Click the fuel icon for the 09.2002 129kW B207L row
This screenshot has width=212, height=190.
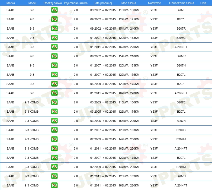pyautogui.click(x=54, y=19)
